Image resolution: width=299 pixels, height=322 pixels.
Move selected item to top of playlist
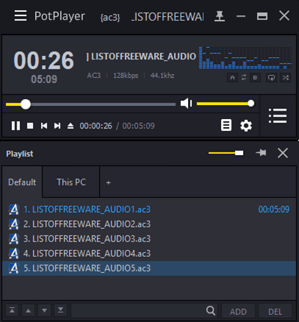pos(12,310)
